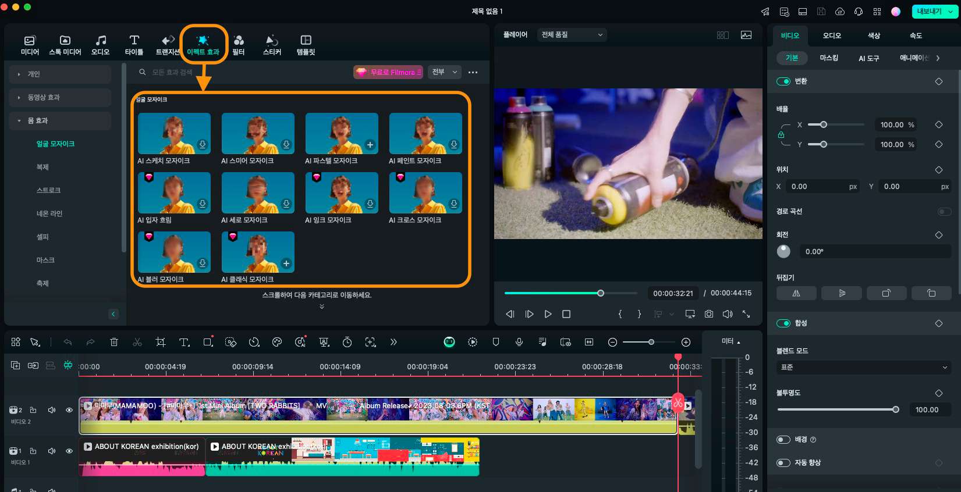The image size is (961, 492).
Task: Step back one frame in player
Action: [x=510, y=314]
